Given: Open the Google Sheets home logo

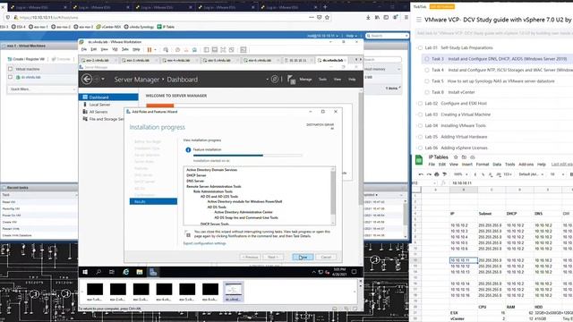Looking at the screenshot, I should tap(419, 160).
